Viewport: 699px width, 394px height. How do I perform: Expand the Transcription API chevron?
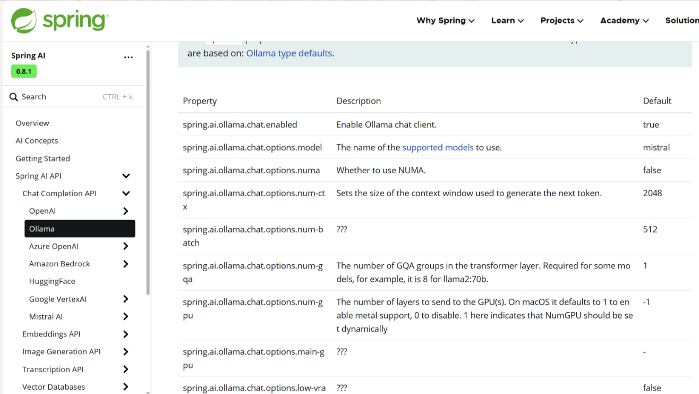(126, 369)
